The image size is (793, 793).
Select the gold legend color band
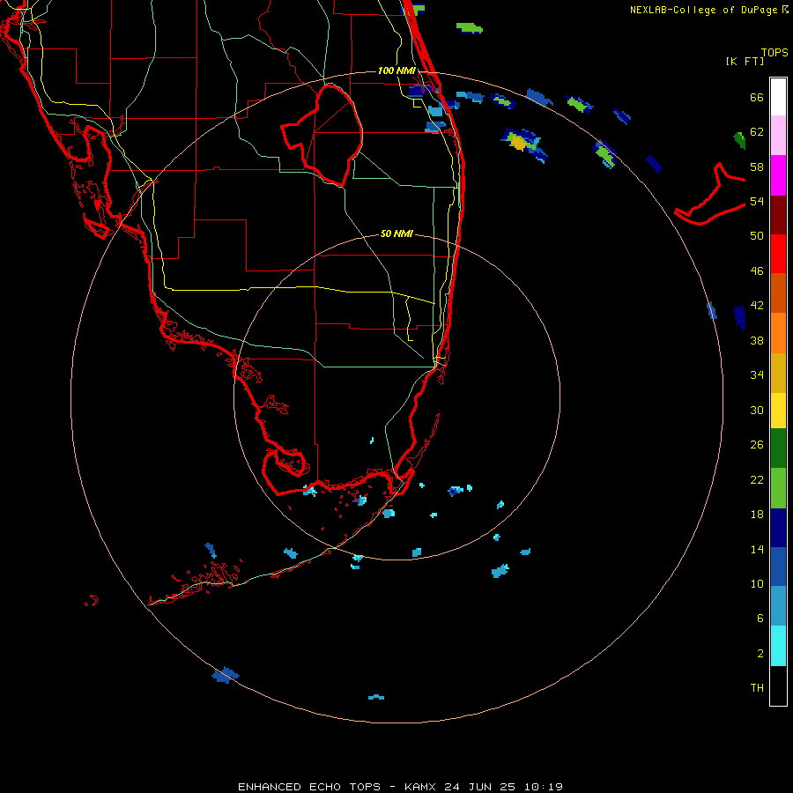(x=778, y=373)
